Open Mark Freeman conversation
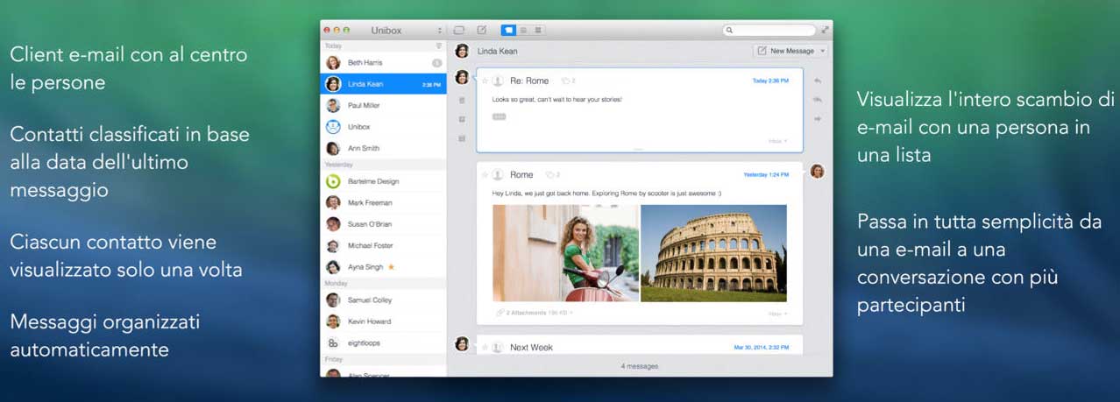Image resolution: width=1120 pixels, height=402 pixels. (384, 202)
